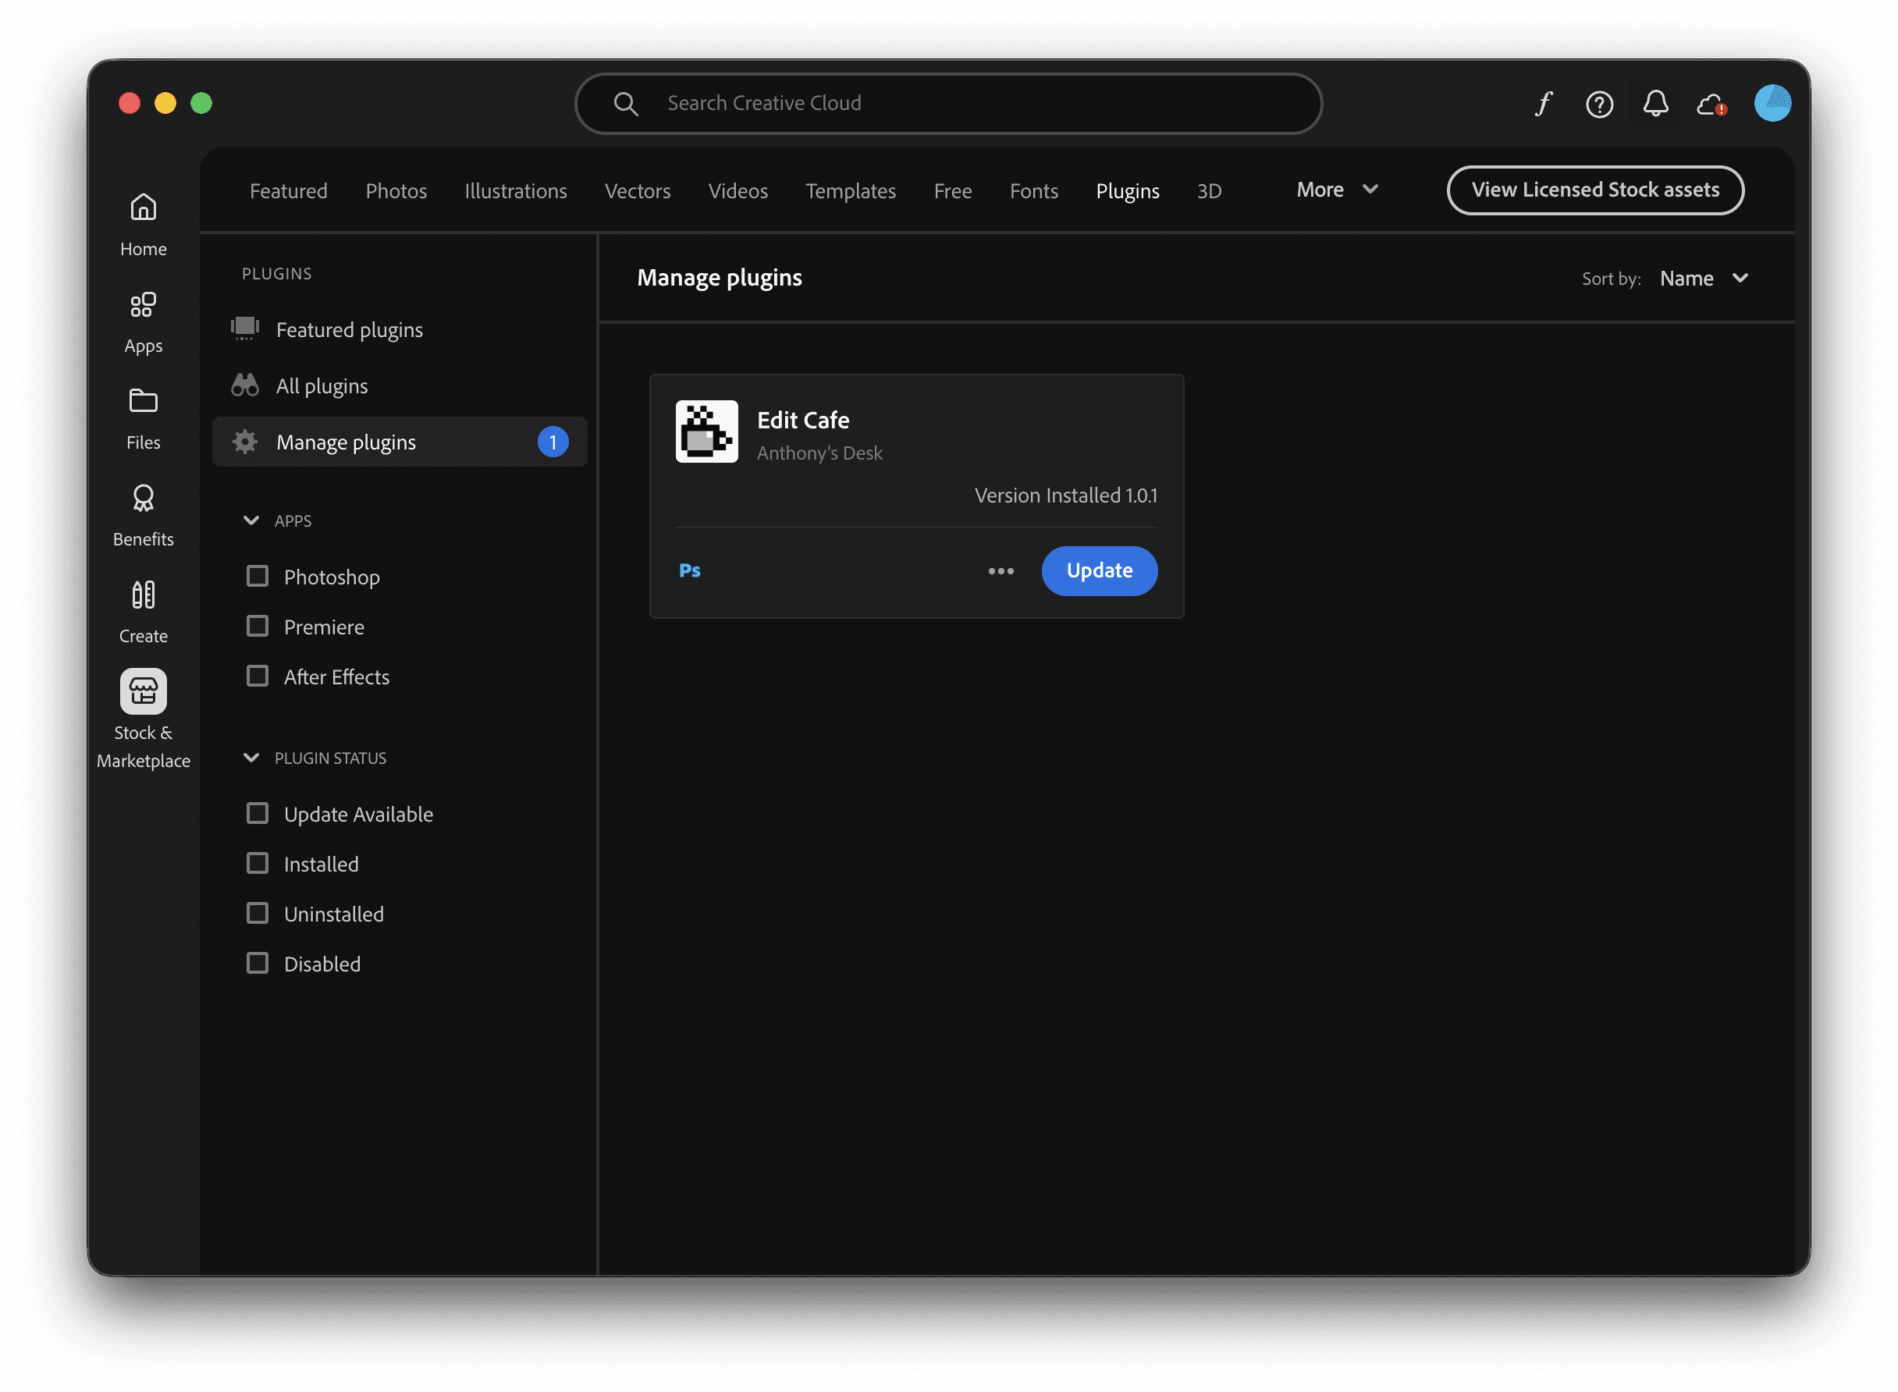1898x1392 pixels.
Task: Switch to the Fonts tab
Action: click(1033, 191)
